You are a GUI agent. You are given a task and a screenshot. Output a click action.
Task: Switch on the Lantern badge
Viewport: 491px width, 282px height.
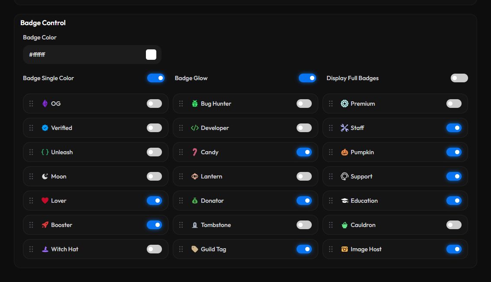304,176
